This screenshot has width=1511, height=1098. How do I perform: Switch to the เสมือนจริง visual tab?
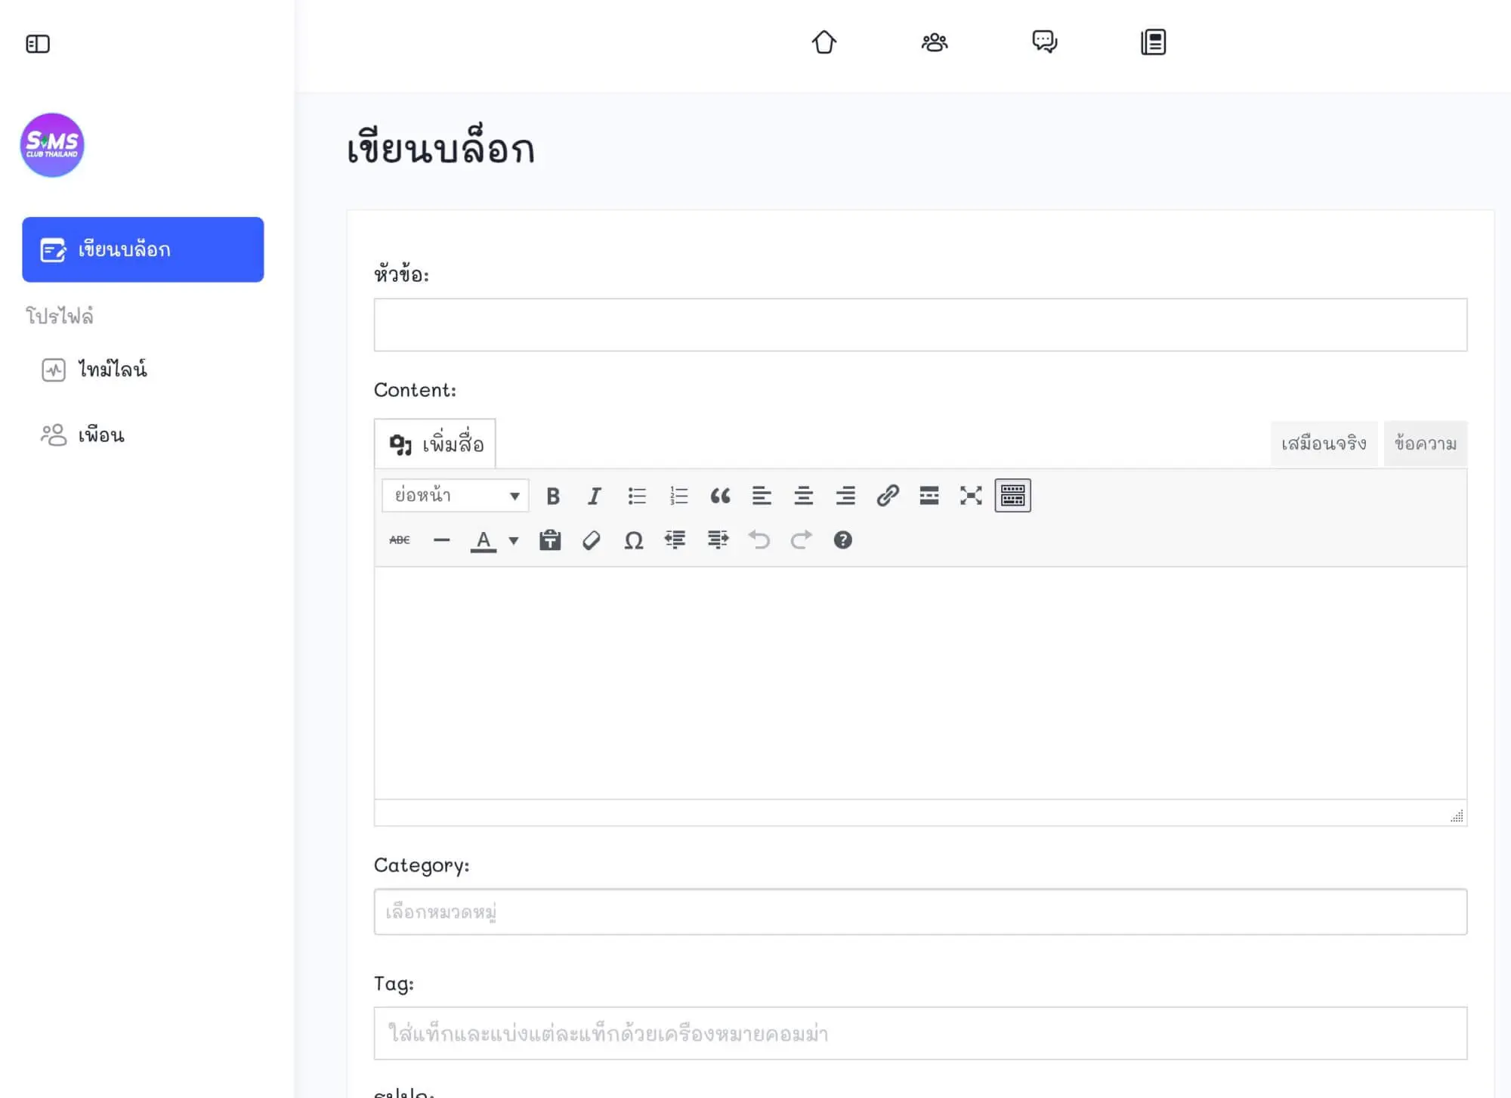coord(1324,444)
